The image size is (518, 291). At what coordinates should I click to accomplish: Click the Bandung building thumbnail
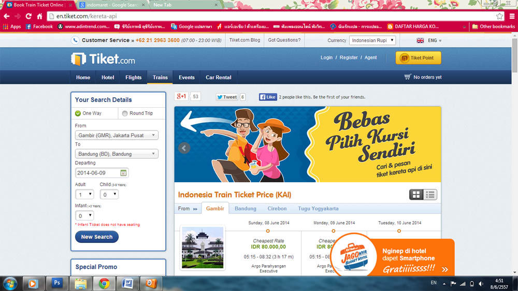coord(203,248)
